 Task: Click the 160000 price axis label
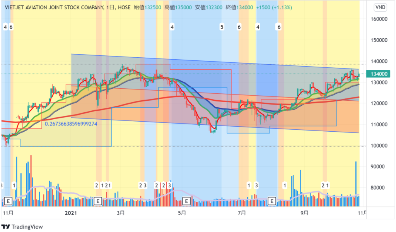(x=379, y=19)
